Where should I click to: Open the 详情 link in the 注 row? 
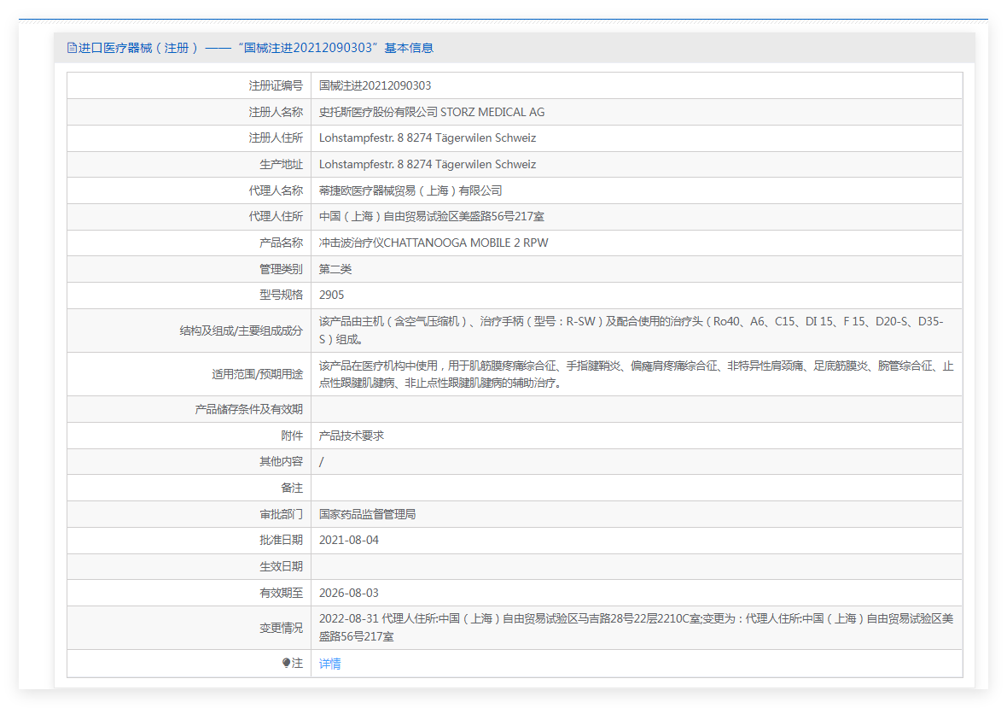330,664
